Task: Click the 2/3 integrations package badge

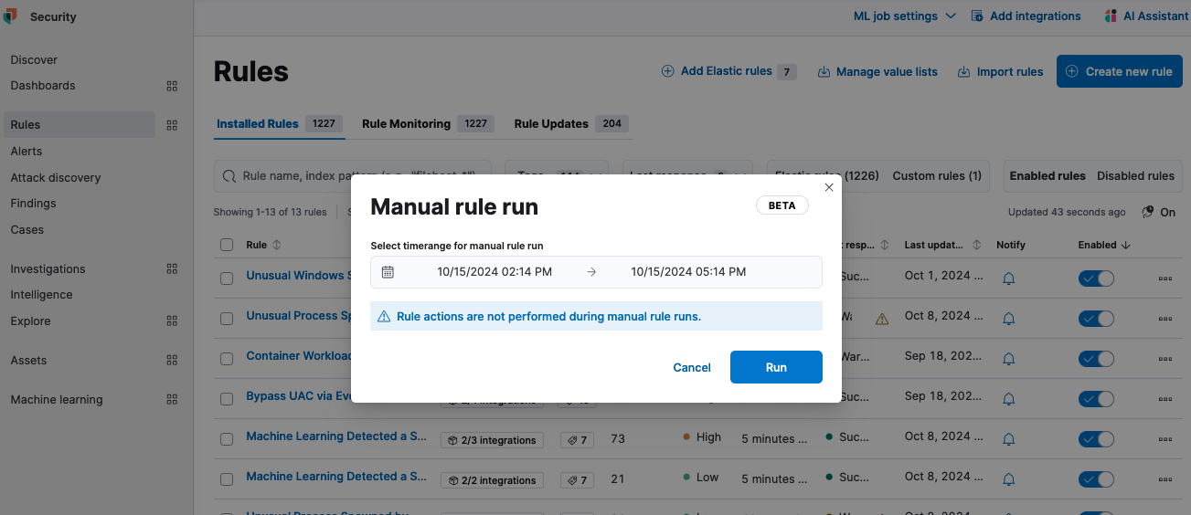Action: point(492,440)
